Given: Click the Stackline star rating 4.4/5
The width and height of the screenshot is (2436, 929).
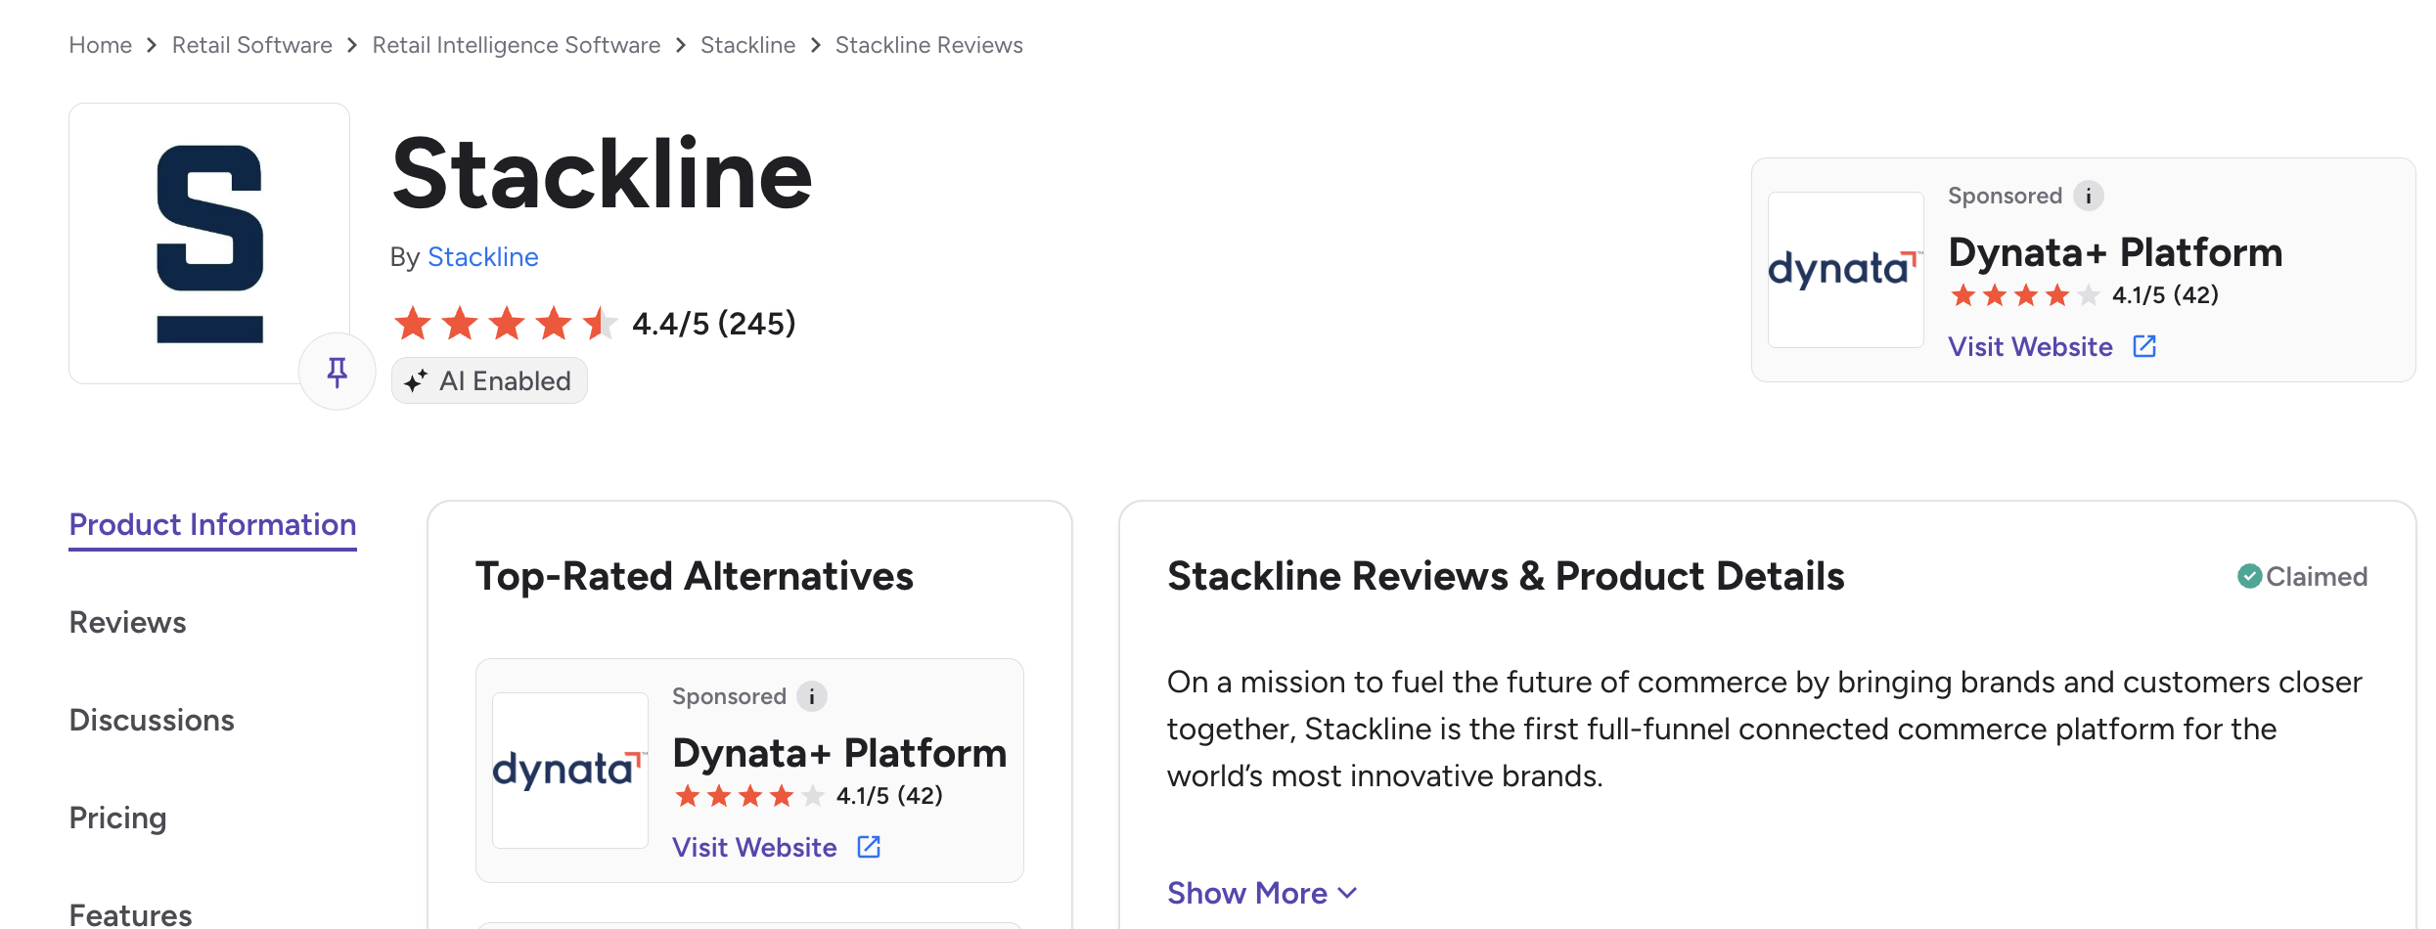Looking at the screenshot, I should (x=594, y=323).
